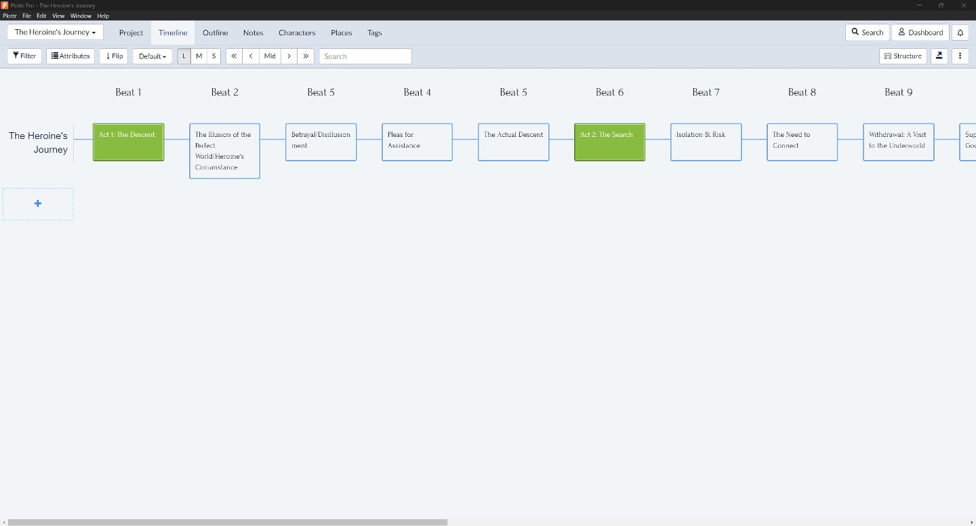
Task: Click The Heroine's Journey plotline title
Action: 38,142
